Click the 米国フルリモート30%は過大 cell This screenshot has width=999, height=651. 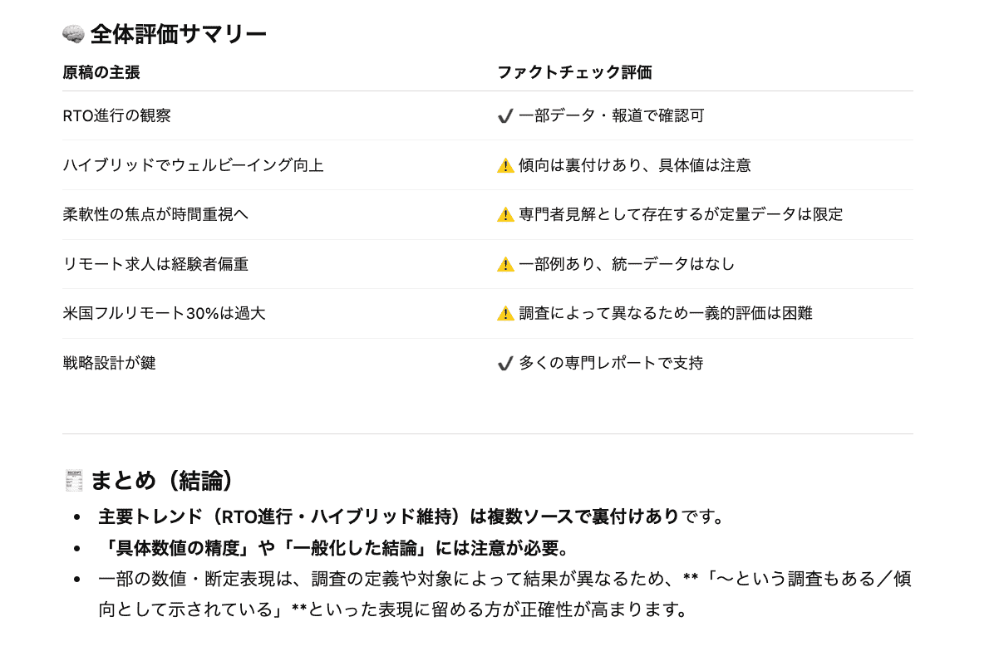[x=164, y=313]
